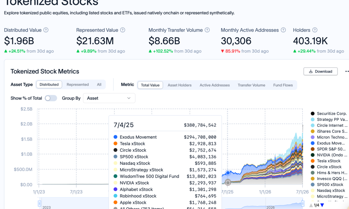Click the 7/4/25 tooltip date
The height and width of the screenshot is (209, 349).
click(124, 125)
